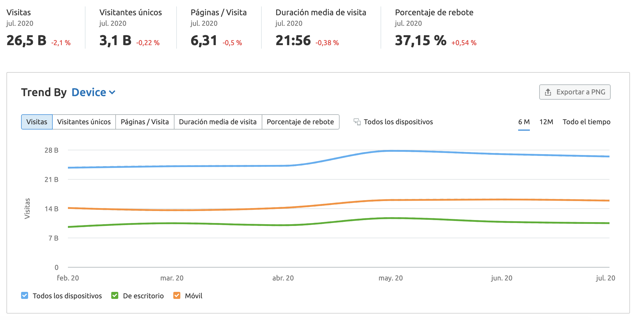The height and width of the screenshot is (320, 637).
Task: Click the Visitas 26,5 B metric
Action: coord(26,40)
